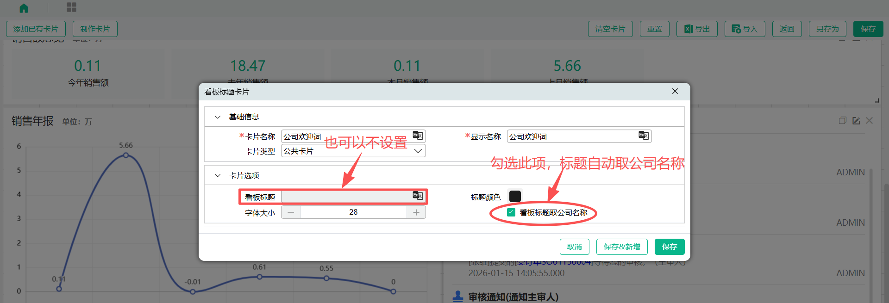This screenshot has height=303, width=889.
Task: Click 取消 to cancel the dialog
Action: pyautogui.click(x=574, y=247)
